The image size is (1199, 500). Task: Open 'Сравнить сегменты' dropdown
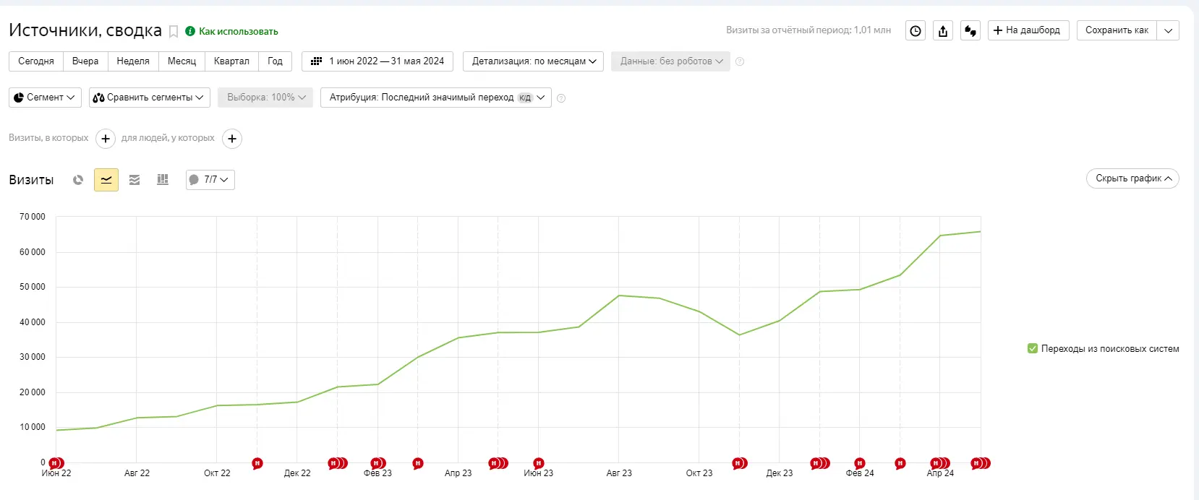pyautogui.click(x=149, y=98)
